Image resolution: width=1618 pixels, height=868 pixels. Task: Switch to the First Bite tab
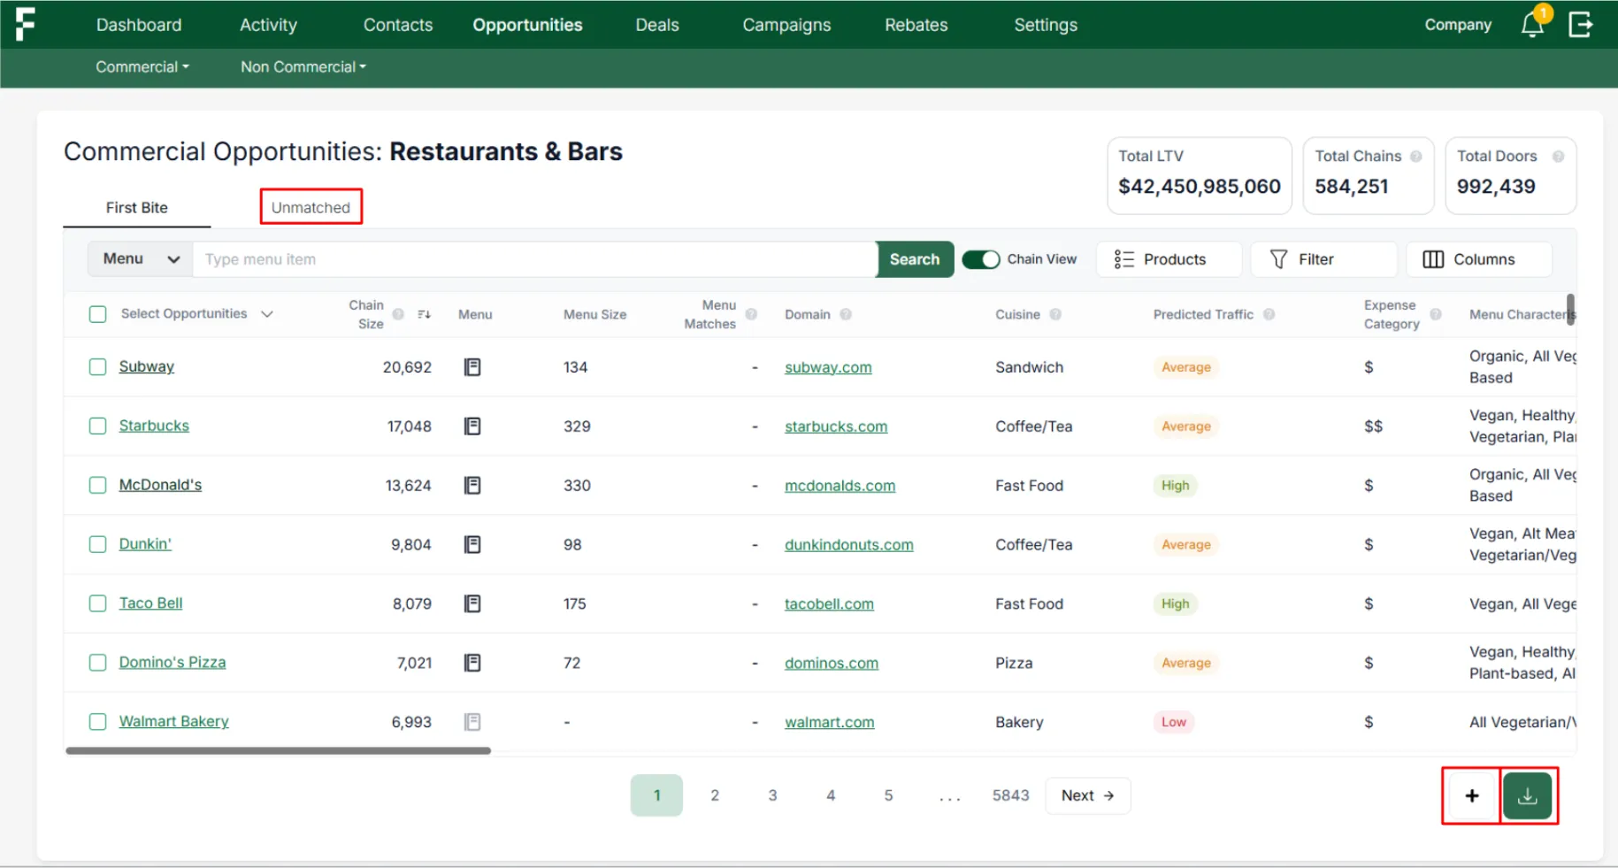pyautogui.click(x=137, y=208)
